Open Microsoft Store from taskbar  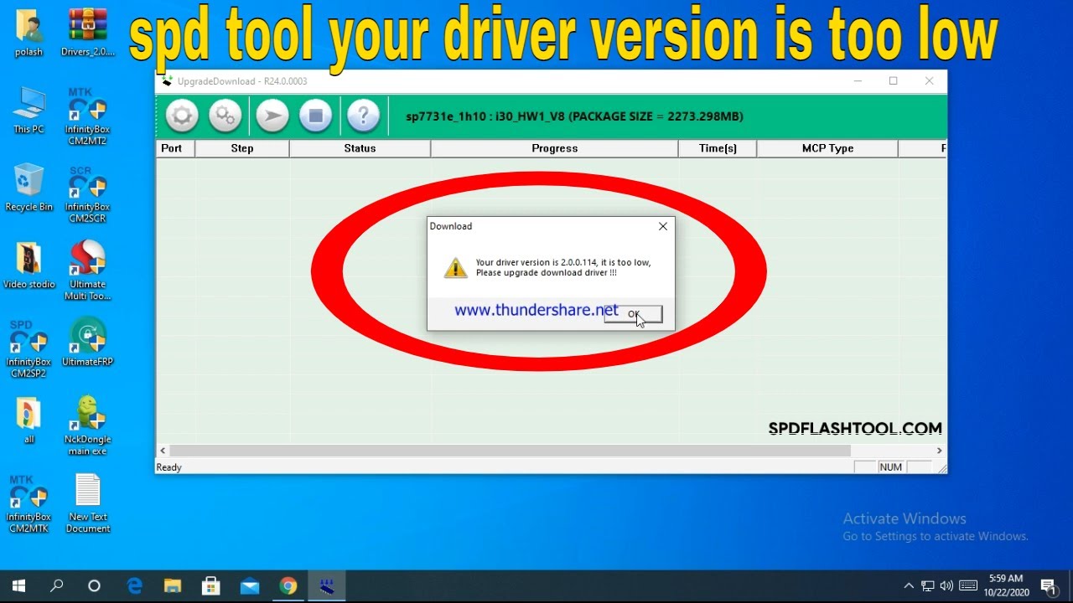click(x=211, y=586)
